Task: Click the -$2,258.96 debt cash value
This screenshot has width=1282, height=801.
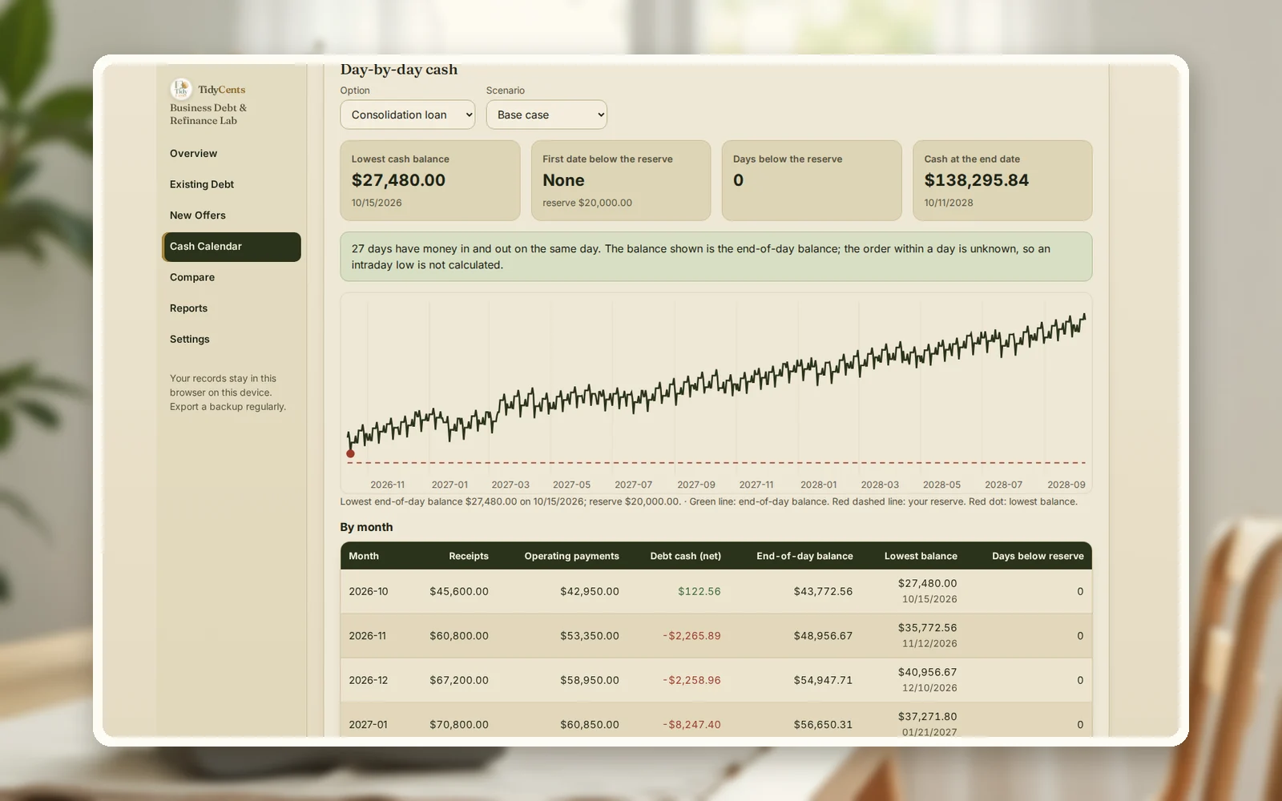Action: click(691, 680)
